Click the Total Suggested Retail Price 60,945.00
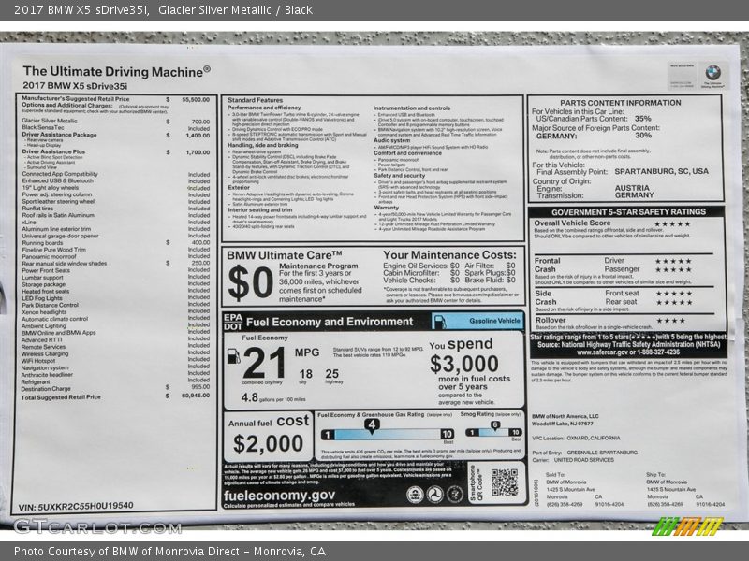This screenshot has height=561, width=749. tap(196, 396)
